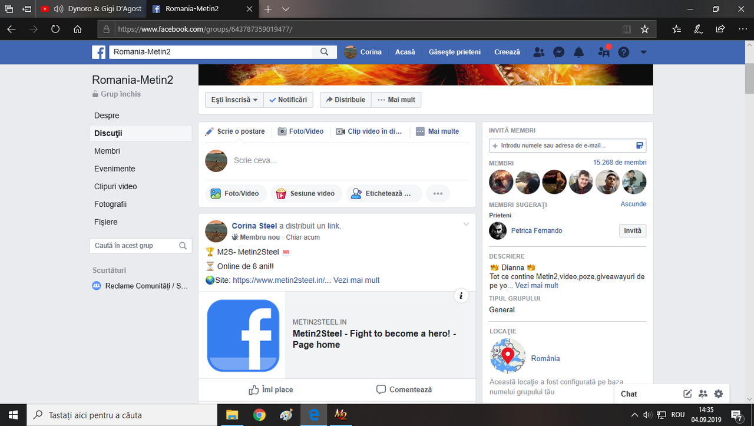Image resolution: width=754 pixels, height=426 pixels.
Task: Open the Despre section
Action: coord(107,115)
